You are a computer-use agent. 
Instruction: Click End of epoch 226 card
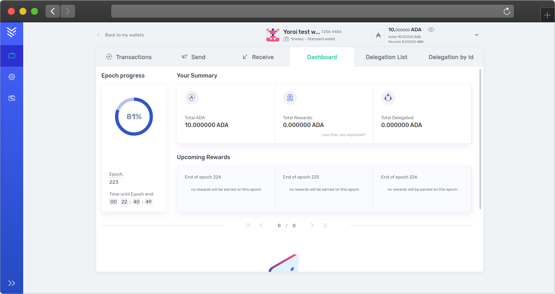pyautogui.click(x=422, y=189)
